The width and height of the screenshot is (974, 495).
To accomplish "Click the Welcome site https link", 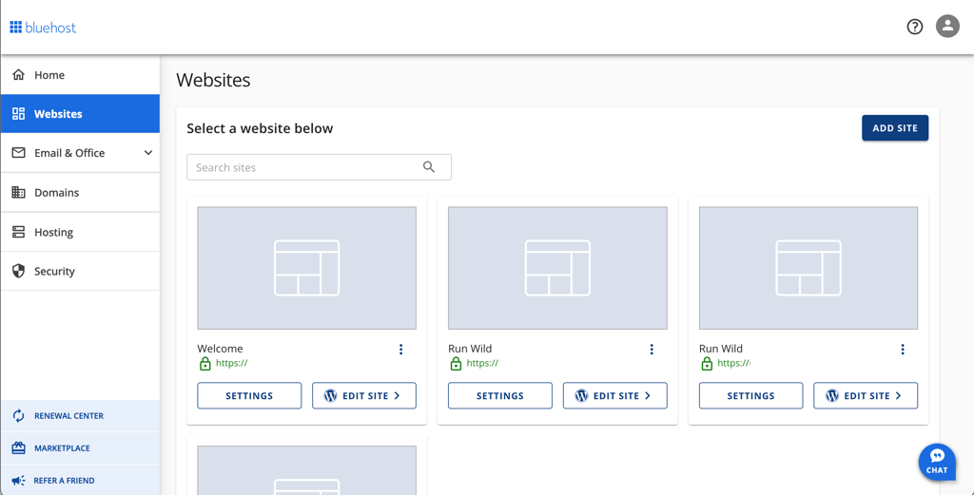I will (232, 364).
